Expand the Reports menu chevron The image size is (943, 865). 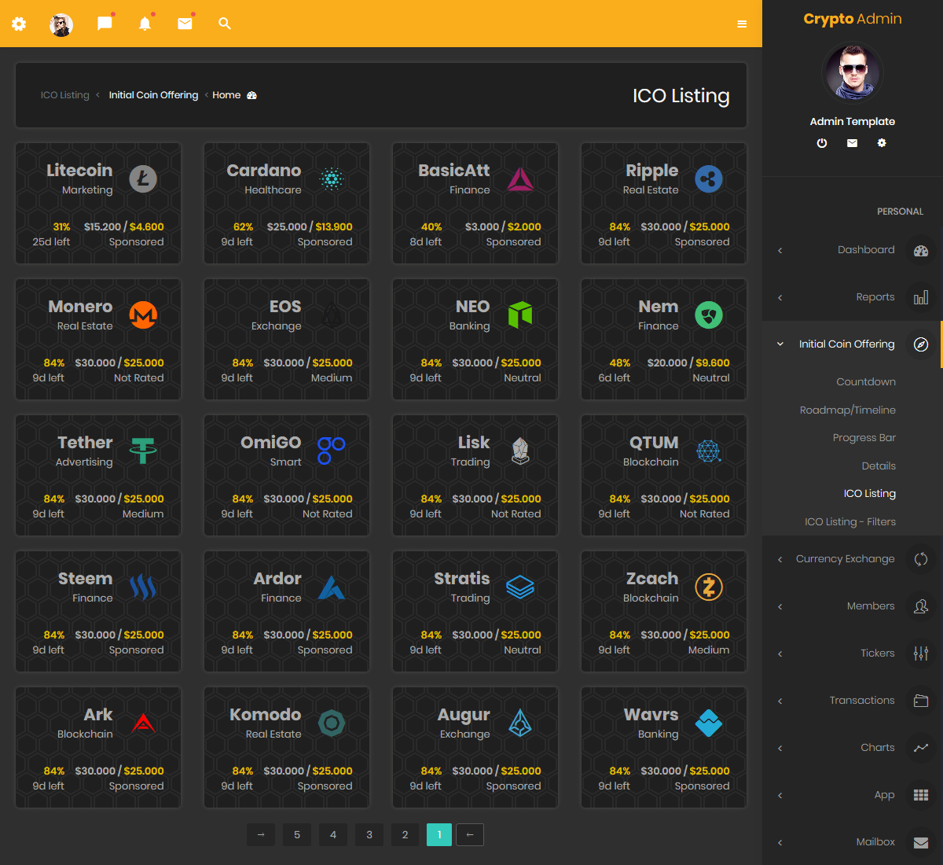tap(780, 298)
